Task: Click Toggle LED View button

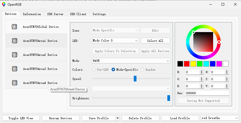Action: click(21, 118)
